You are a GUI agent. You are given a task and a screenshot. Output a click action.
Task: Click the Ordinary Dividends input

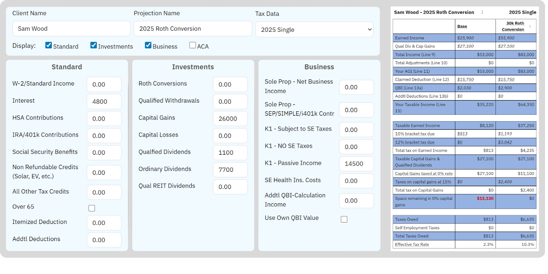coord(230,170)
